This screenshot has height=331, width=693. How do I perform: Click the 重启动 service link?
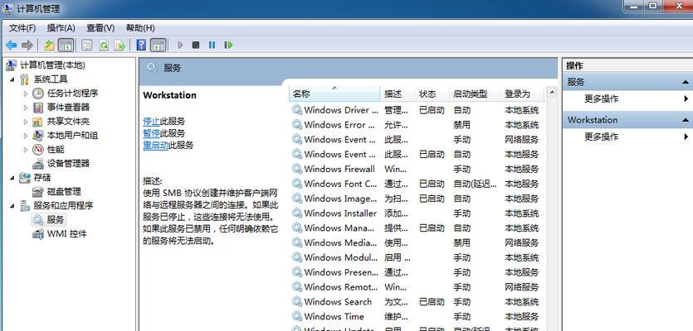(x=155, y=145)
